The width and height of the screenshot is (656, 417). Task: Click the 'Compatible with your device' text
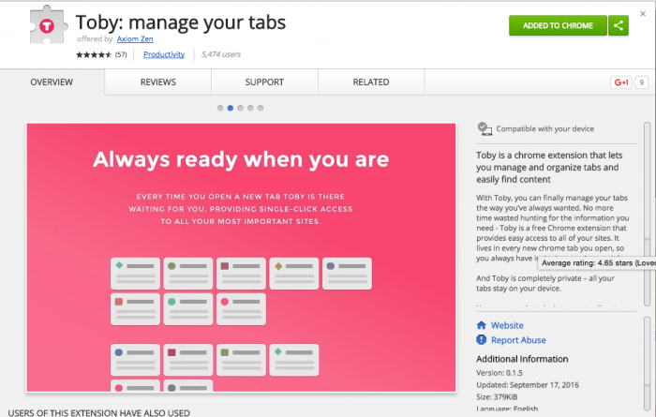545,128
